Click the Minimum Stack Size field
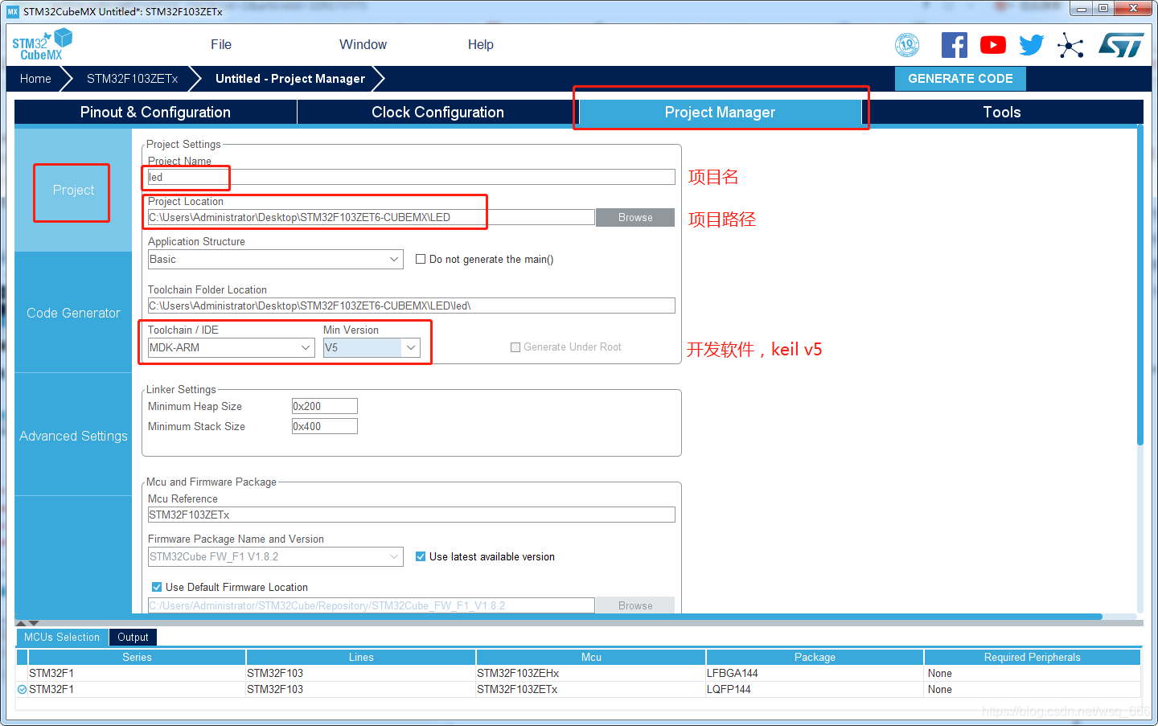Image resolution: width=1158 pixels, height=726 pixels. 324,426
